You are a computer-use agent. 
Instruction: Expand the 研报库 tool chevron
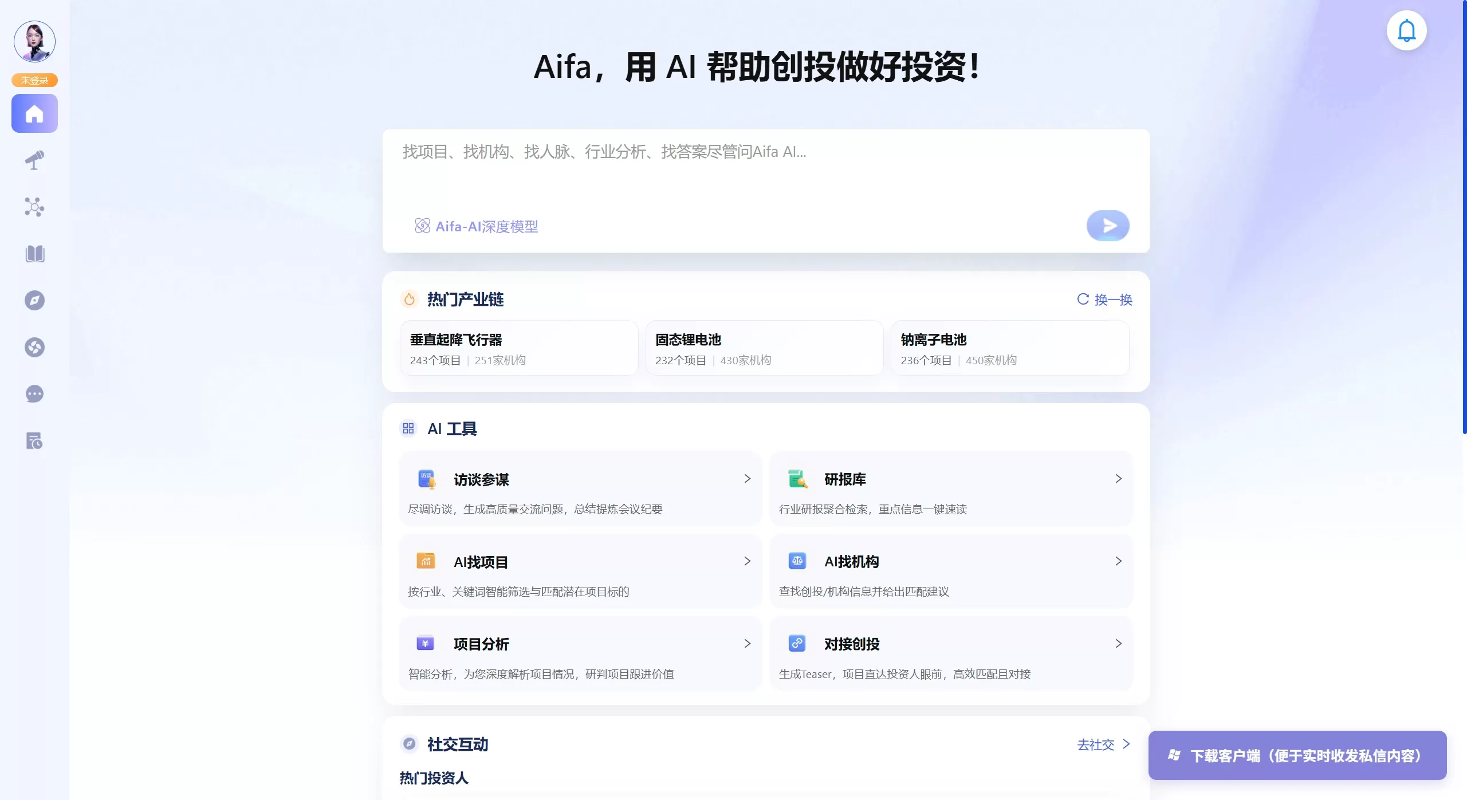[x=1118, y=479]
